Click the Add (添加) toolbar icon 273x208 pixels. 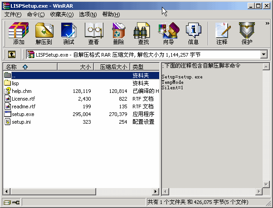[x=19, y=33]
